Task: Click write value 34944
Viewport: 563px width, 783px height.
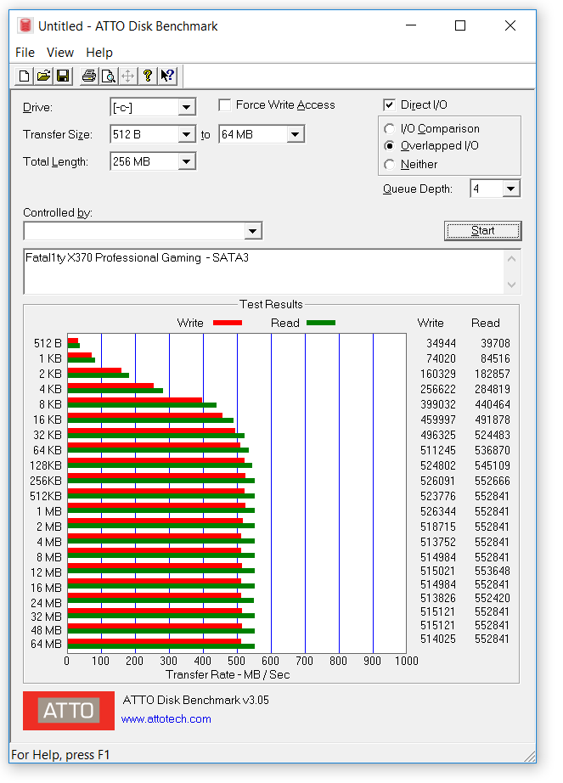Action: click(442, 344)
